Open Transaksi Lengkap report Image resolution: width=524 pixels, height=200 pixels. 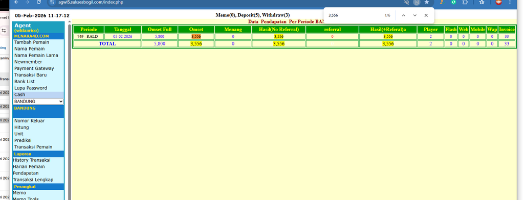[33, 180]
